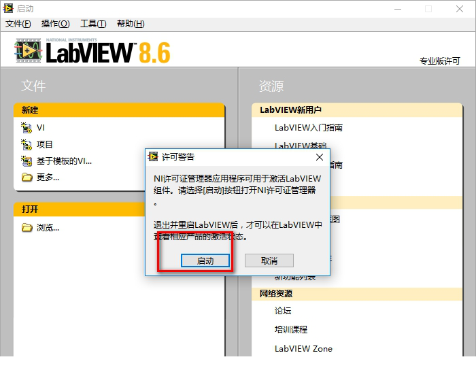Click the LabVIEW新用户 section header
The image size is (476, 370).
357,110
